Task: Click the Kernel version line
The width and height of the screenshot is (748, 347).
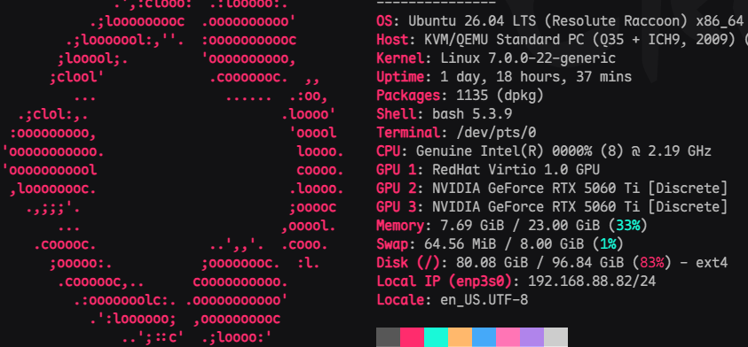Action: pos(496,58)
